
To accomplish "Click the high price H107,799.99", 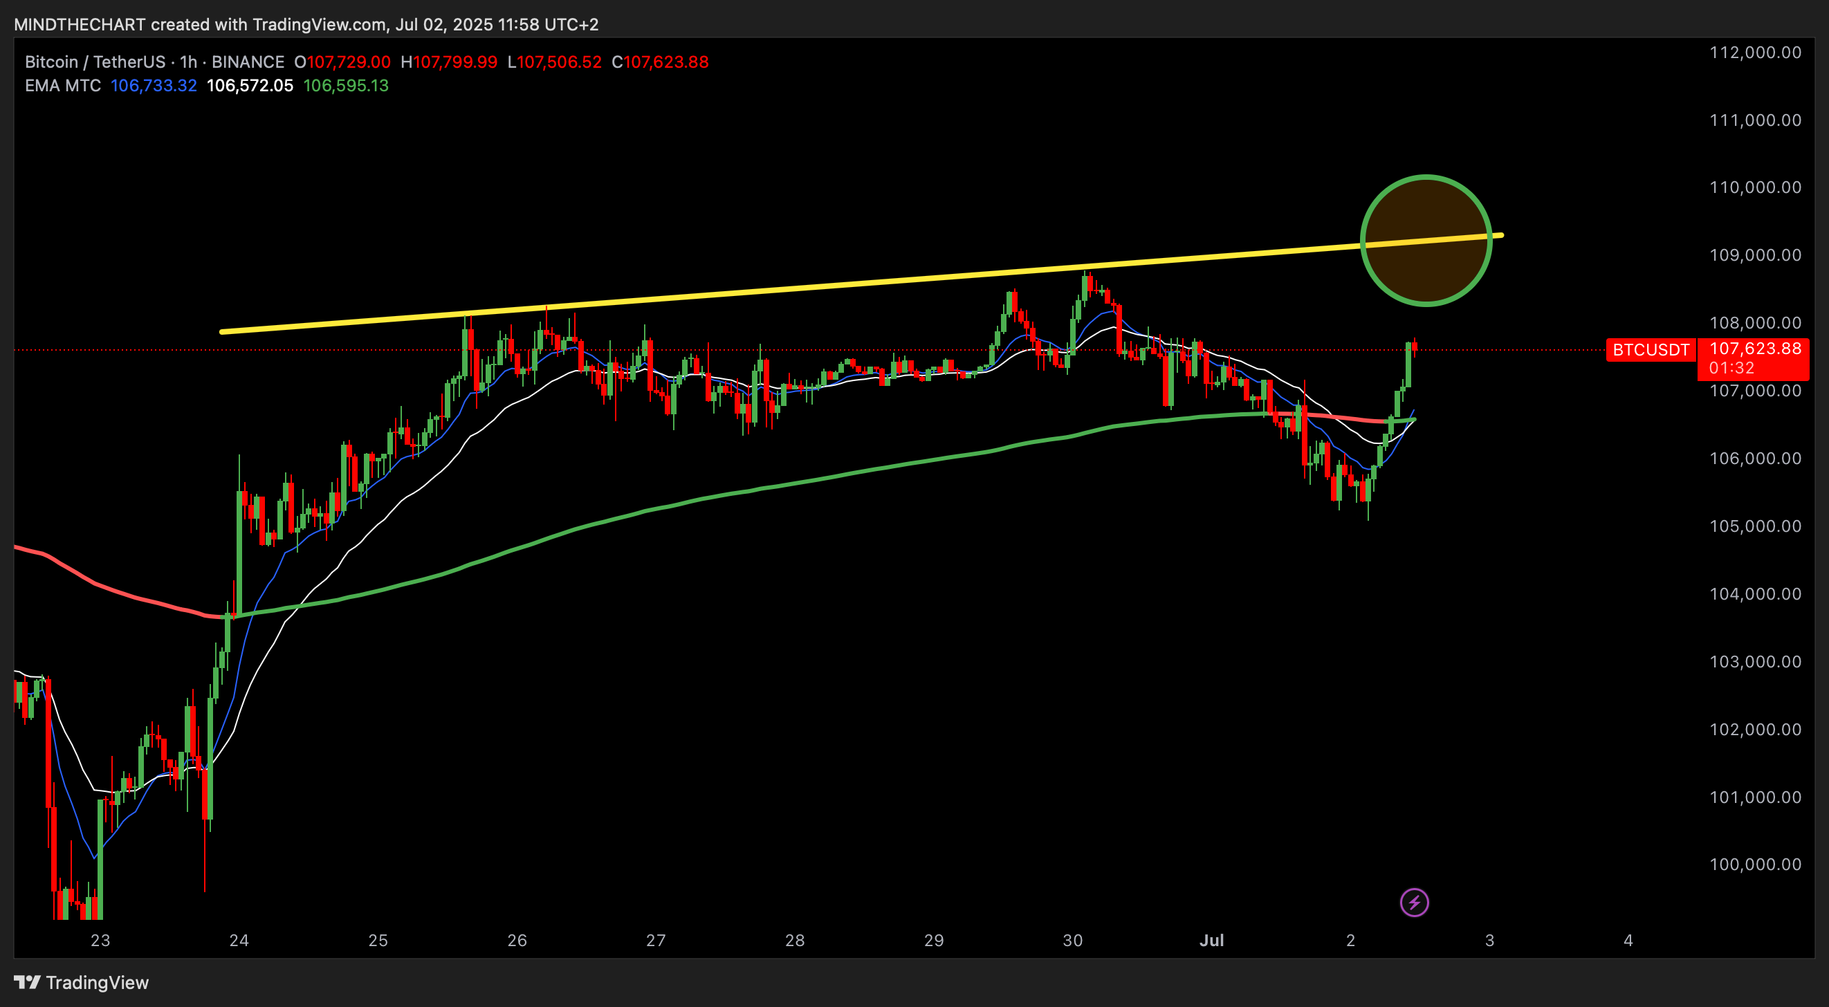I will tap(449, 62).
